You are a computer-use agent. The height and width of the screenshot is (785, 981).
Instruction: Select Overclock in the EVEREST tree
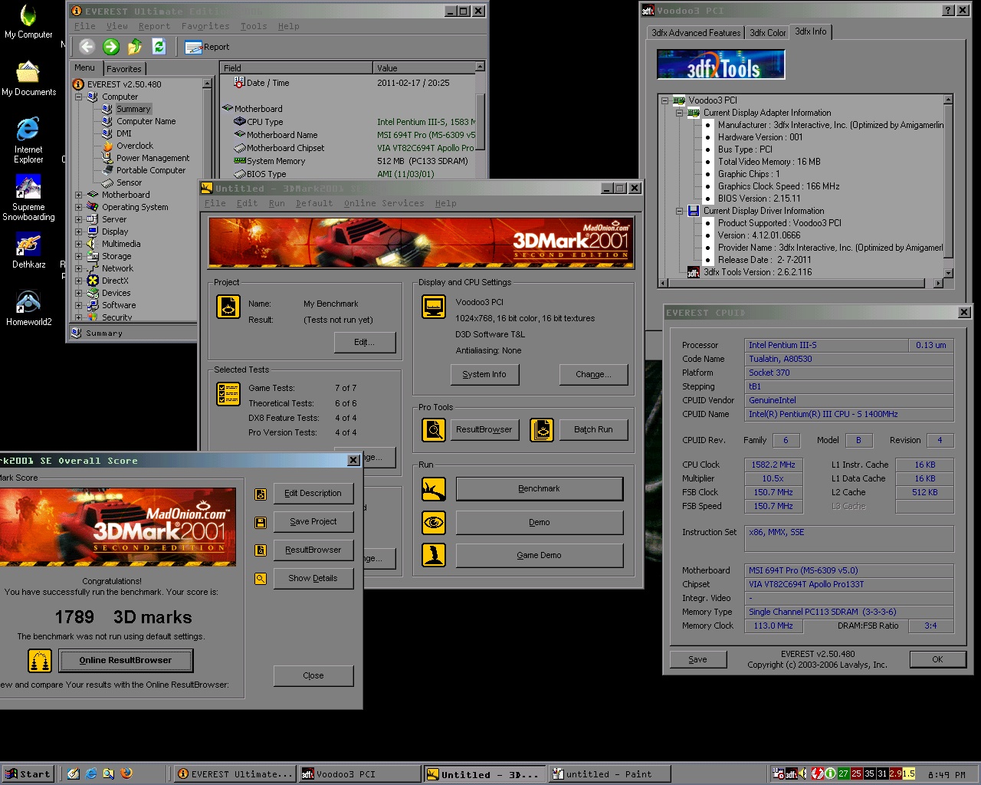tap(135, 146)
